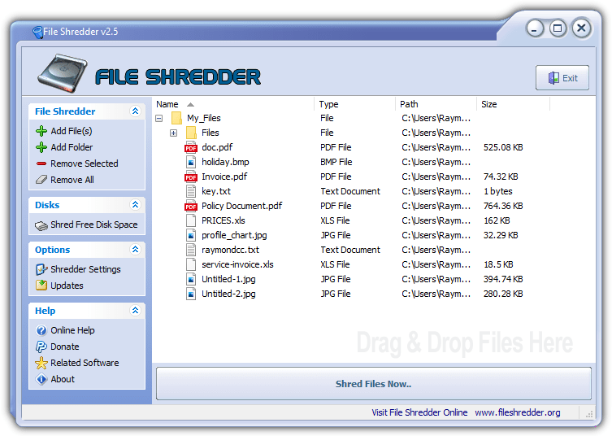
Task: Click the Related Software link text
Action: tap(85, 363)
